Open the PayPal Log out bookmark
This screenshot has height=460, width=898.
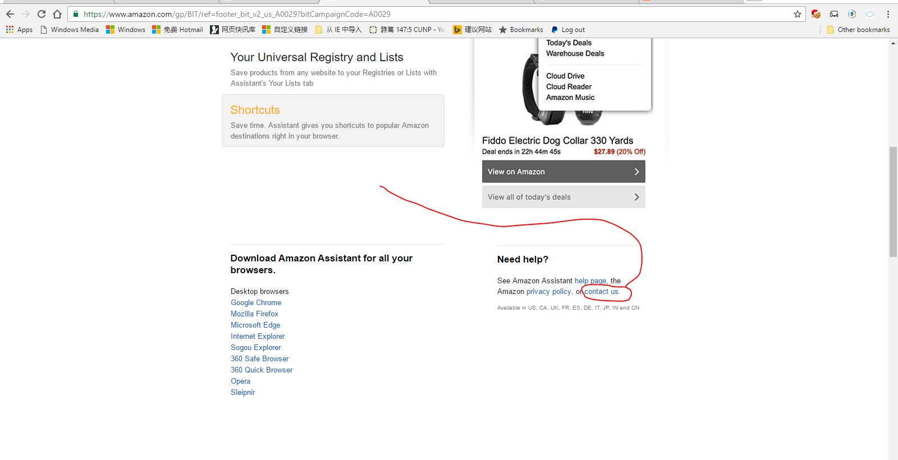coord(568,30)
